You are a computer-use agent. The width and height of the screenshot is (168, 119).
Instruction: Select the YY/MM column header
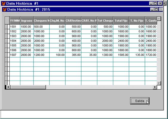tap(15, 21)
